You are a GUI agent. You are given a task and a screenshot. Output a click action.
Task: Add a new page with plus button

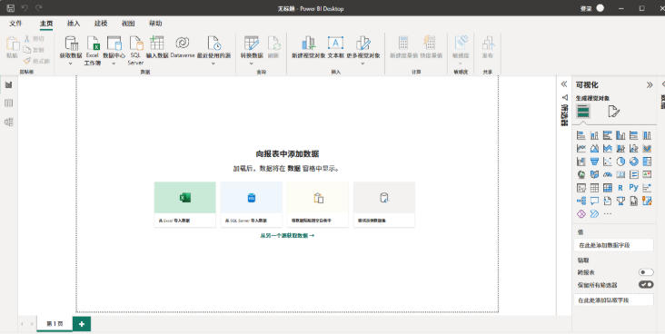82,324
